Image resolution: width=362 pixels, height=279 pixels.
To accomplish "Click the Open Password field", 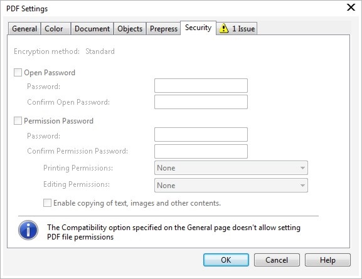I will pos(201,86).
